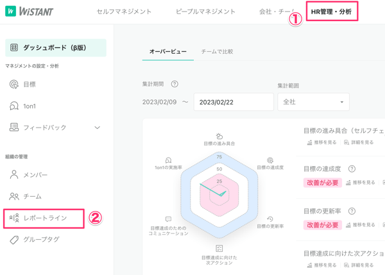
Task: Select the メンバー member icon
Action: tap(14, 175)
